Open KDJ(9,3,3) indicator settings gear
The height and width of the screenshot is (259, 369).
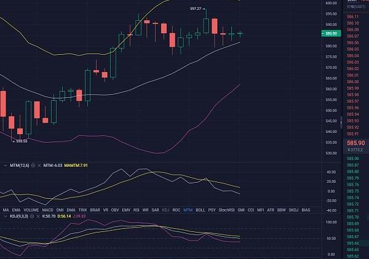click(x=31, y=217)
